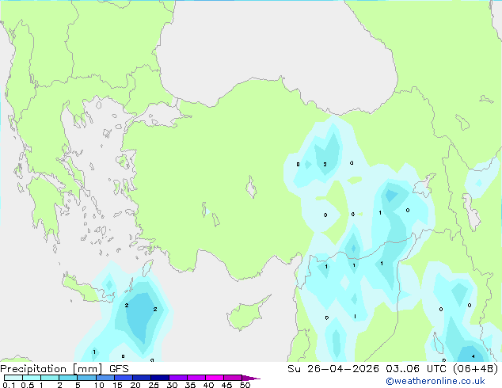This screenshot has width=502, height=388.
Task: Pick the 1 mm legend color swatch
Action: (x=50, y=378)
